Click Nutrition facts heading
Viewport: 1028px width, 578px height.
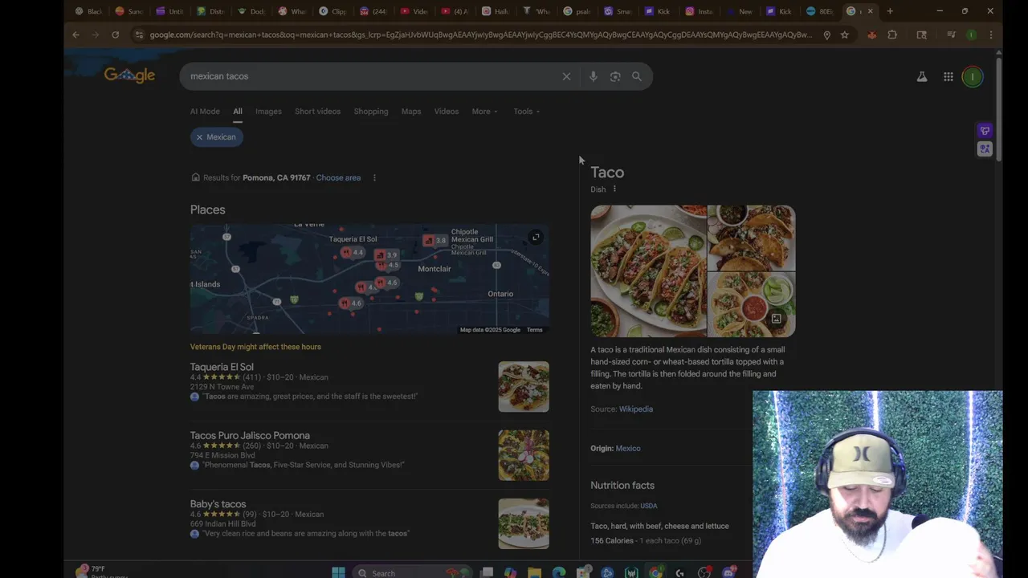(x=622, y=486)
